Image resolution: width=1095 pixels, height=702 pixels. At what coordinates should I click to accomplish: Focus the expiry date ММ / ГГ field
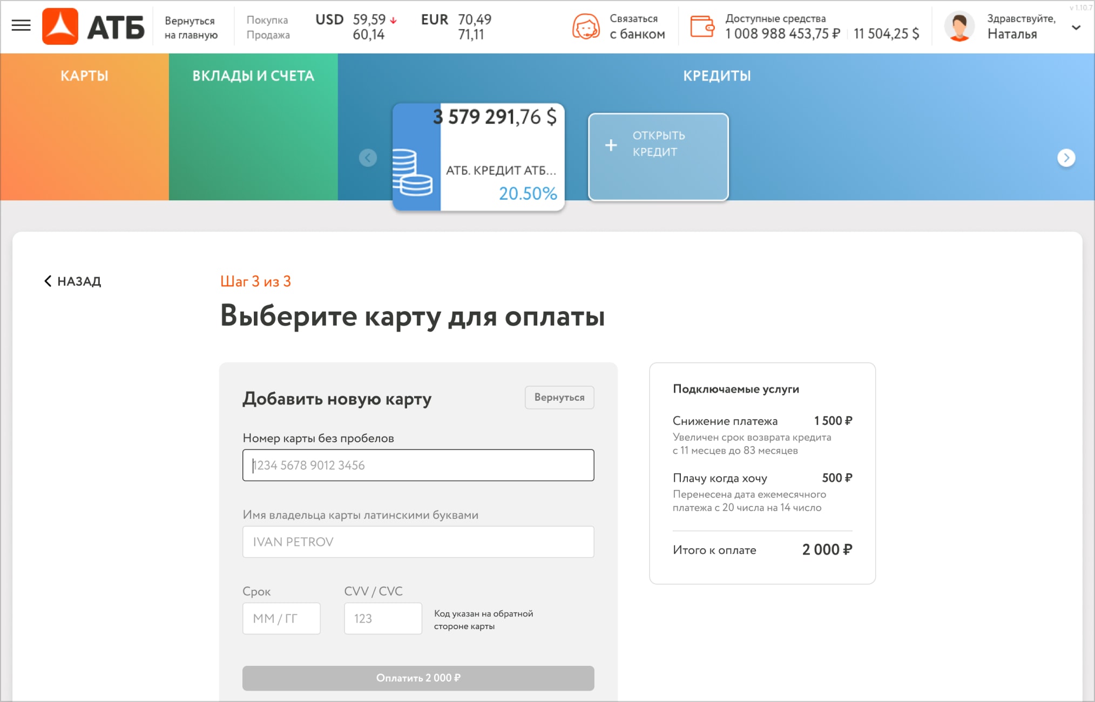(281, 618)
